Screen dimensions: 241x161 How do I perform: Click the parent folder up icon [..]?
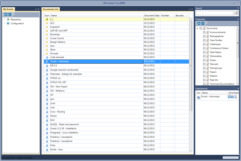coord(47,19)
